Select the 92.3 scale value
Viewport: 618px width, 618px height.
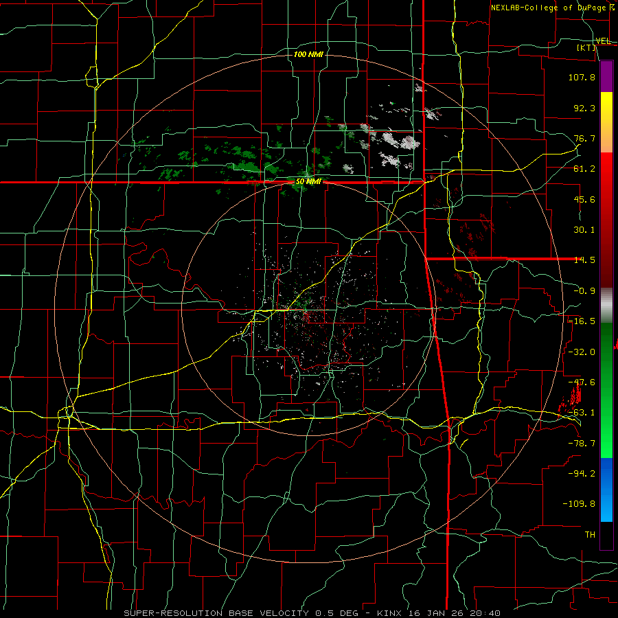pos(584,108)
